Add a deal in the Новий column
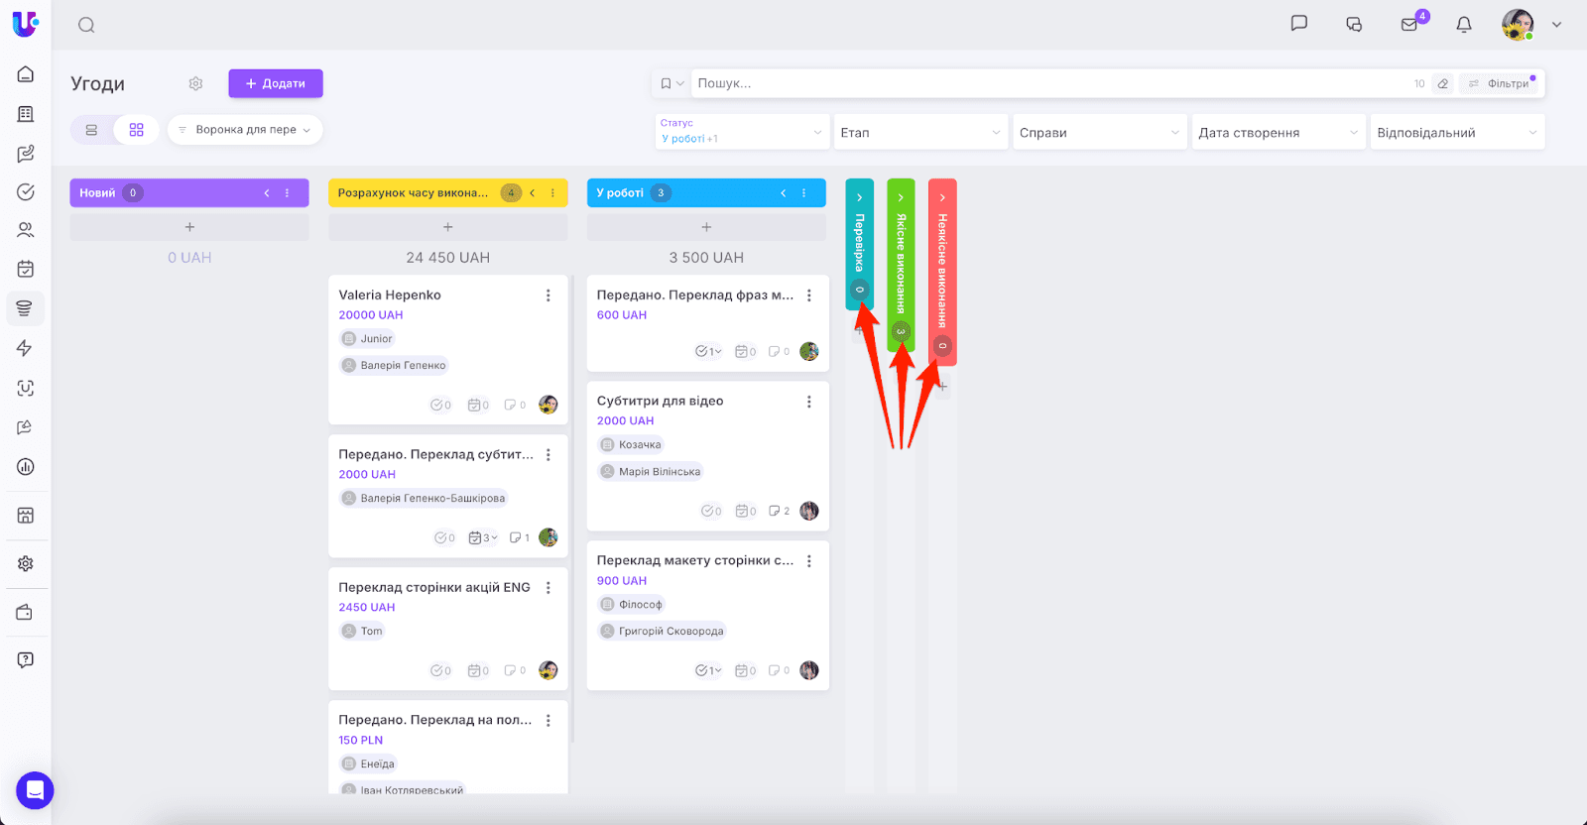 (189, 227)
